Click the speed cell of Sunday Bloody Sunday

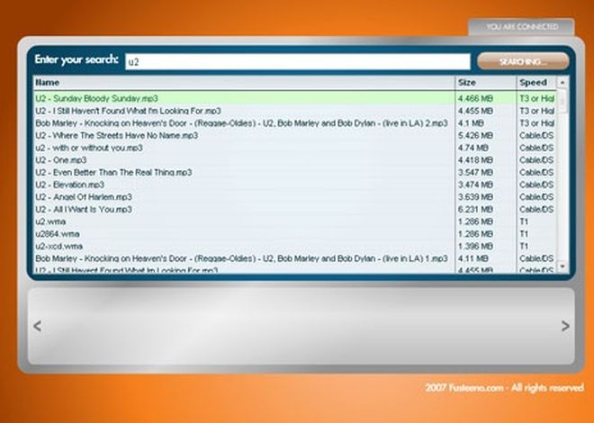536,99
